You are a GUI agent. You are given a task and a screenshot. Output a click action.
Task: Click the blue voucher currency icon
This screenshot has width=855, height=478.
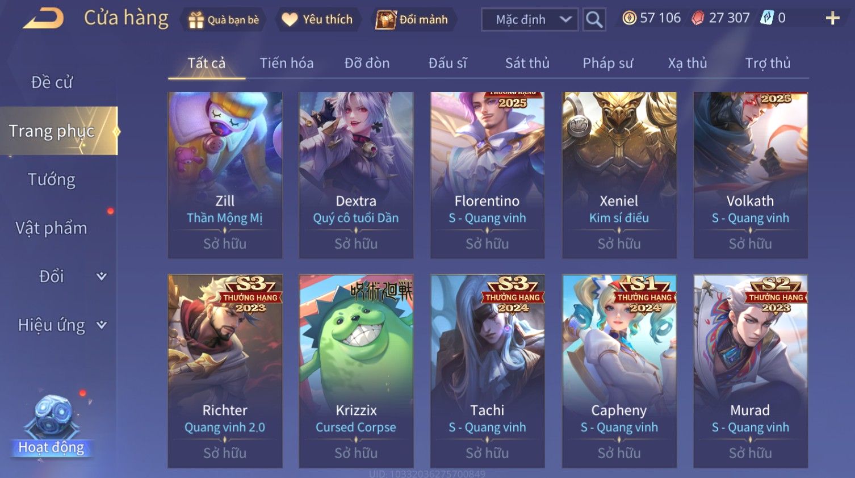[767, 18]
